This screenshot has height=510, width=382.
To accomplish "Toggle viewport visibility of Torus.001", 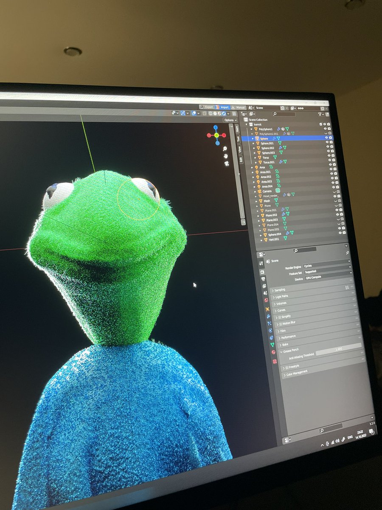I will (330, 160).
